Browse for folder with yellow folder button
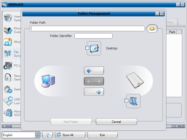The width and height of the screenshot is (187, 140). (x=152, y=29)
